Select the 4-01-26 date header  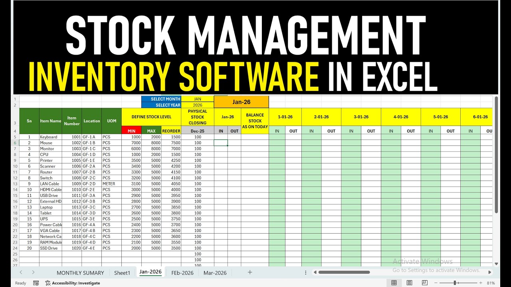point(401,117)
